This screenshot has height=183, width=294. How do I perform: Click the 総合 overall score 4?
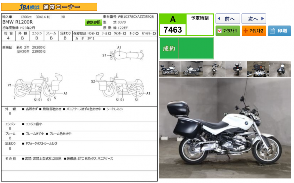pos(8,38)
